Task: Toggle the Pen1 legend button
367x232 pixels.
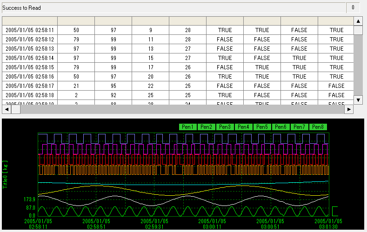Action: tap(187, 127)
